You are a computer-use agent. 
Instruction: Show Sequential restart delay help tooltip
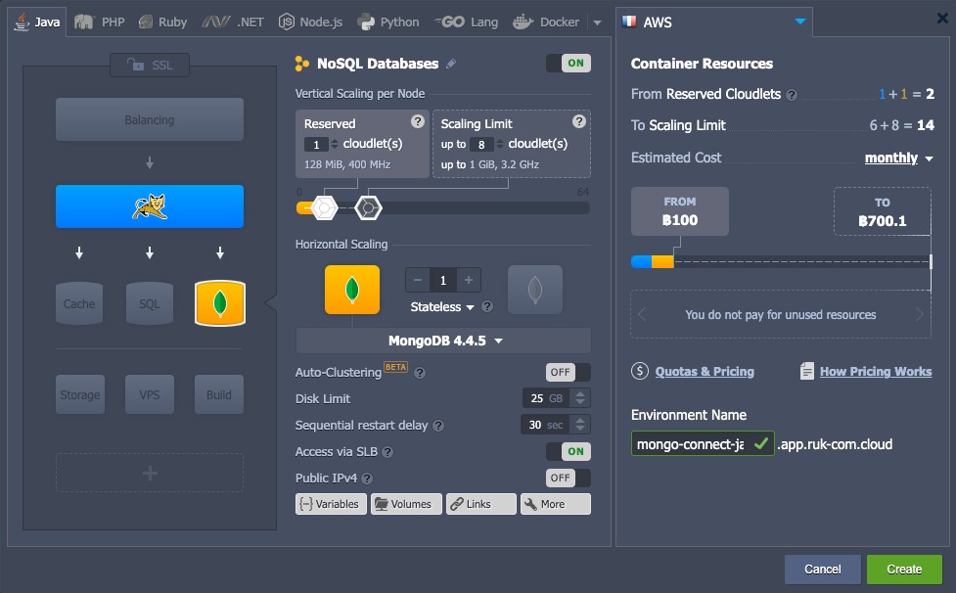click(x=438, y=426)
